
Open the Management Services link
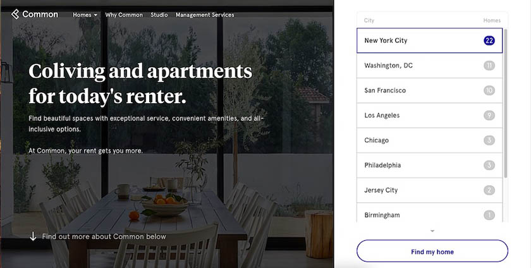[x=205, y=15]
